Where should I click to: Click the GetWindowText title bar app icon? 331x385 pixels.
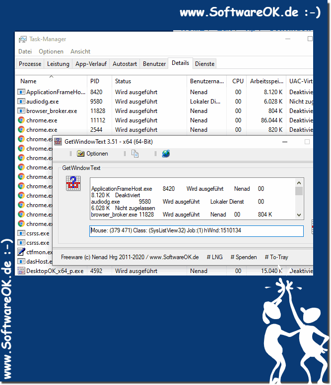[x=58, y=142]
